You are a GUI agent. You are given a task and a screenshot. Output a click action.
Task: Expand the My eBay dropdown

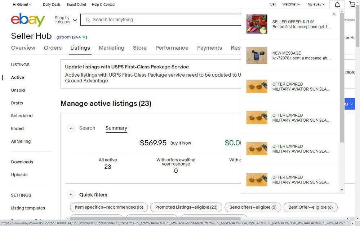pos(316,4)
